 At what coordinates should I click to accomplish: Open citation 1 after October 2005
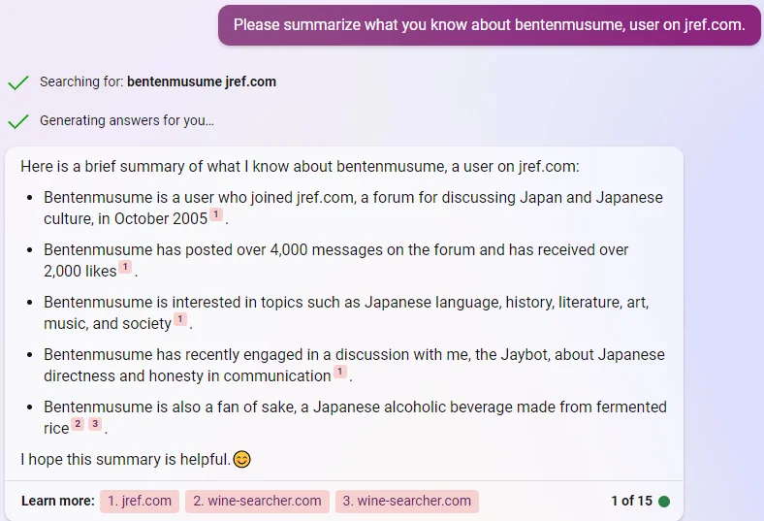216,214
